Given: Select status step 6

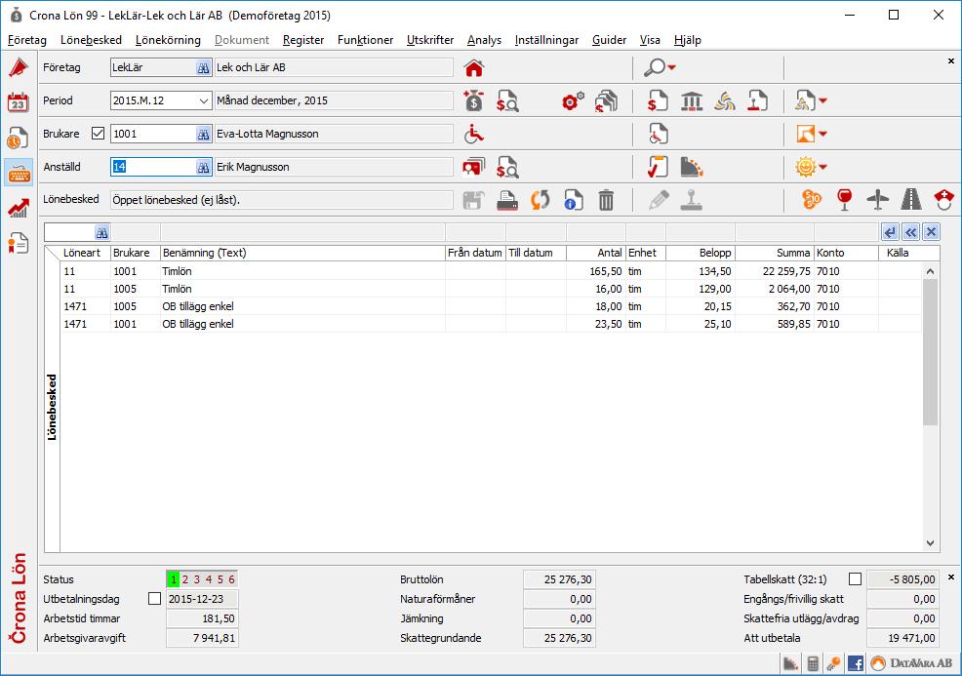Looking at the screenshot, I should click(231, 579).
